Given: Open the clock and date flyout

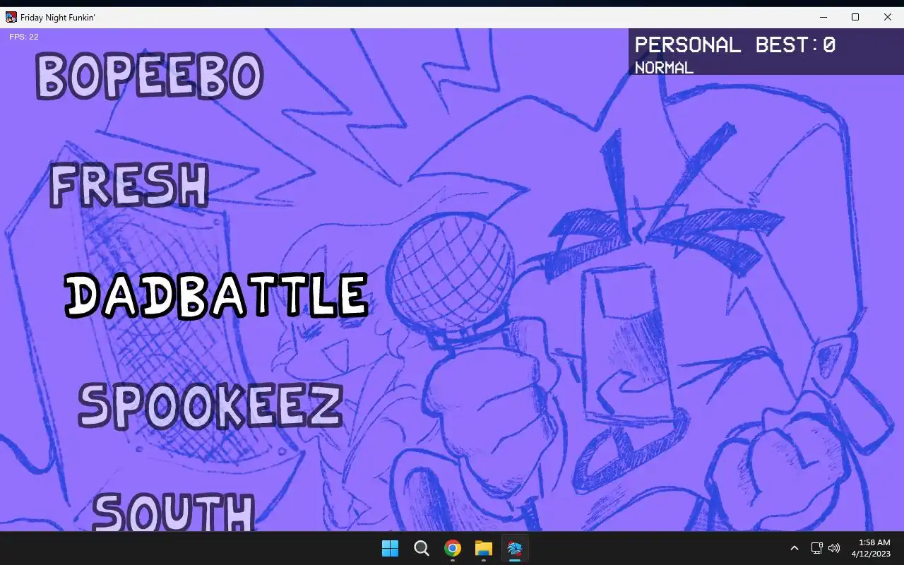Looking at the screenshot, I should (x=870, y=548).
